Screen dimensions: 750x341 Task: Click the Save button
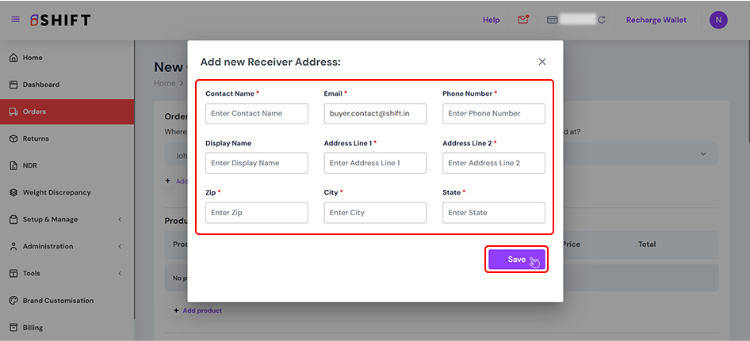coord(516,260)
